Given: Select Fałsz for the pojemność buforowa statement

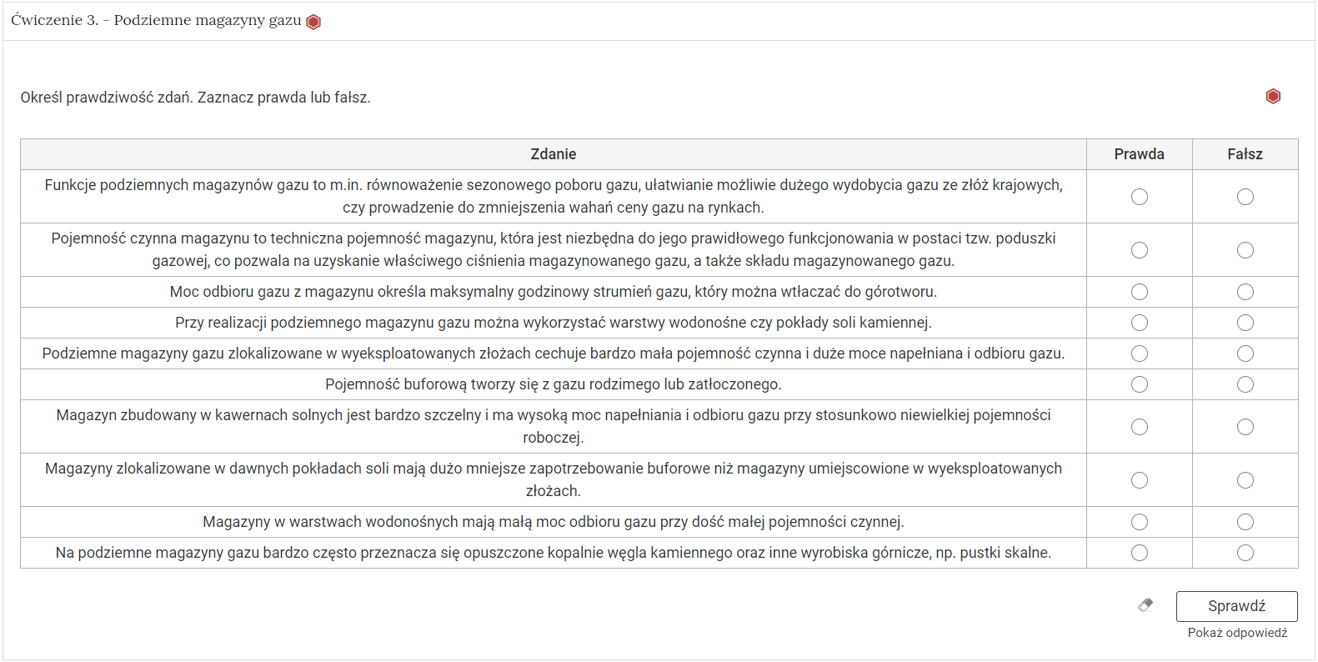Looking at the screenshot, I should pos(1245,384).
